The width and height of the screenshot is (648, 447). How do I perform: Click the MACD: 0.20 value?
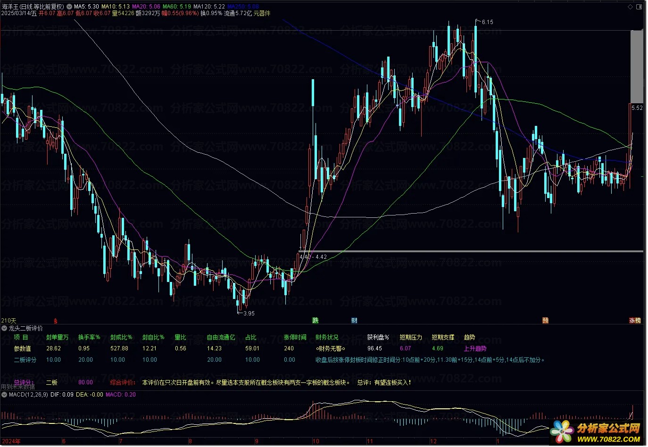point(121,395)
